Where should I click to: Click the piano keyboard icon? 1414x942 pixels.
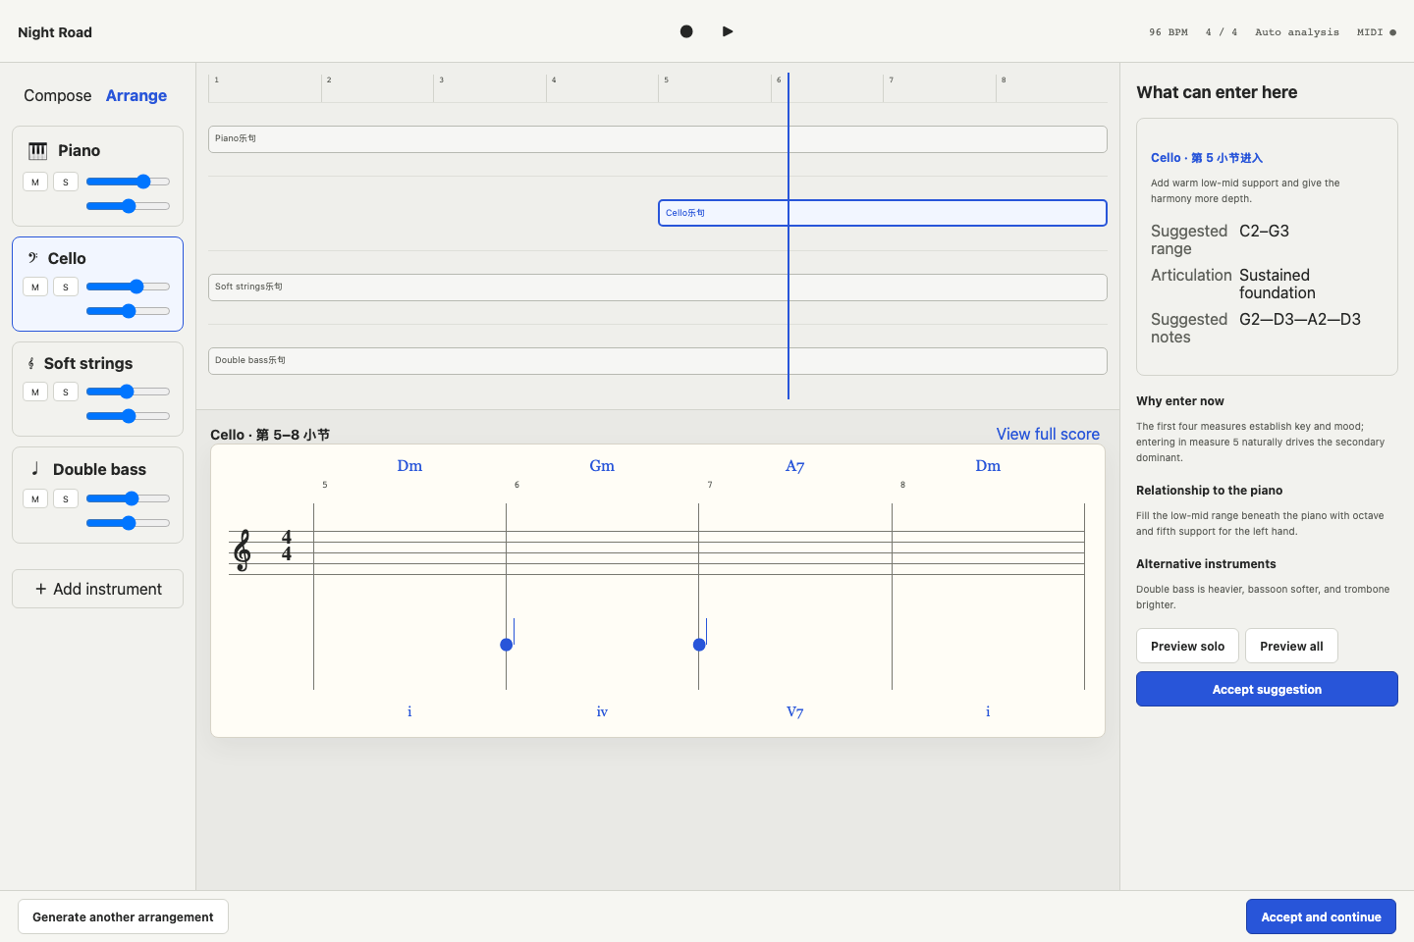(37, 150)
